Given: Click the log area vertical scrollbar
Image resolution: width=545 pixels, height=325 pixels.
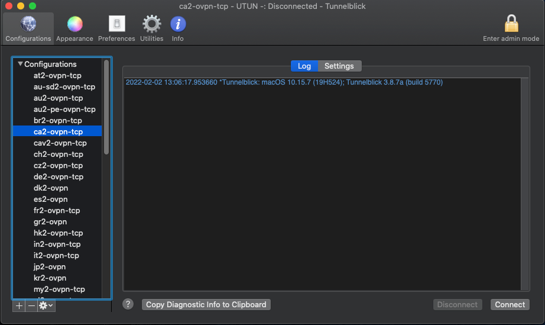Looking at the screenshot, I should pos(525,184).
